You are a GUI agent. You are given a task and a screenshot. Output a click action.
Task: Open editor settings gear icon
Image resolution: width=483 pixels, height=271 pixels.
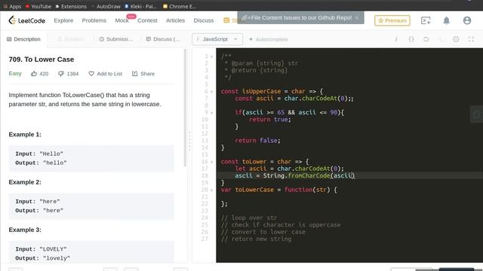click(456, 39)
